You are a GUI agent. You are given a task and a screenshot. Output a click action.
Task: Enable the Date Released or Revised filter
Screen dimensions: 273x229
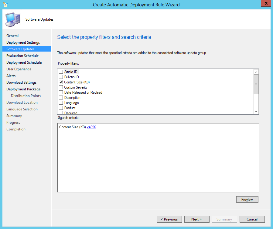[x=61, y=92]
